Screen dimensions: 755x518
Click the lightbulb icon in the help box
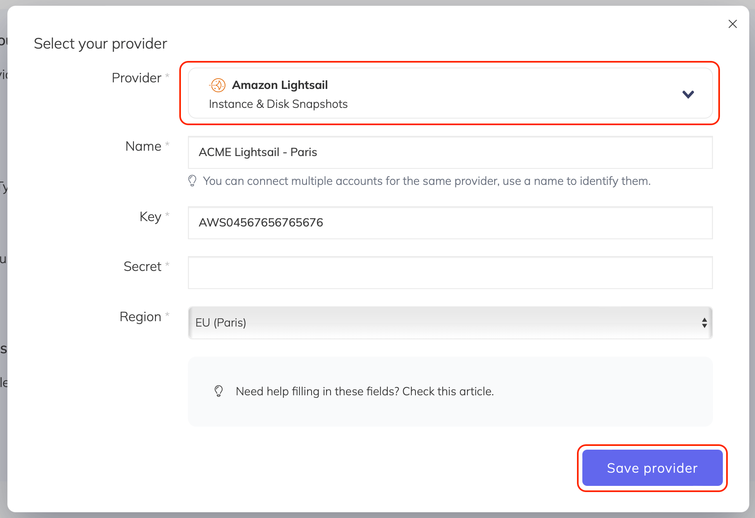219,391
